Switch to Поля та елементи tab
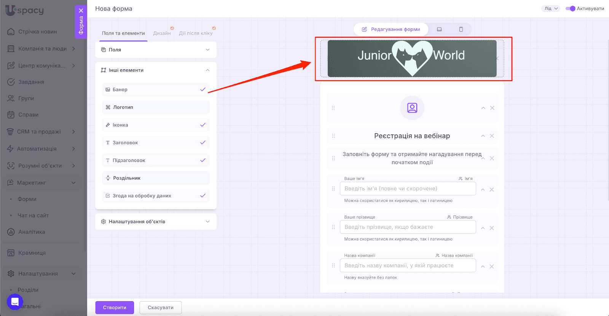 pyautogui.click(x=123, y=33)
